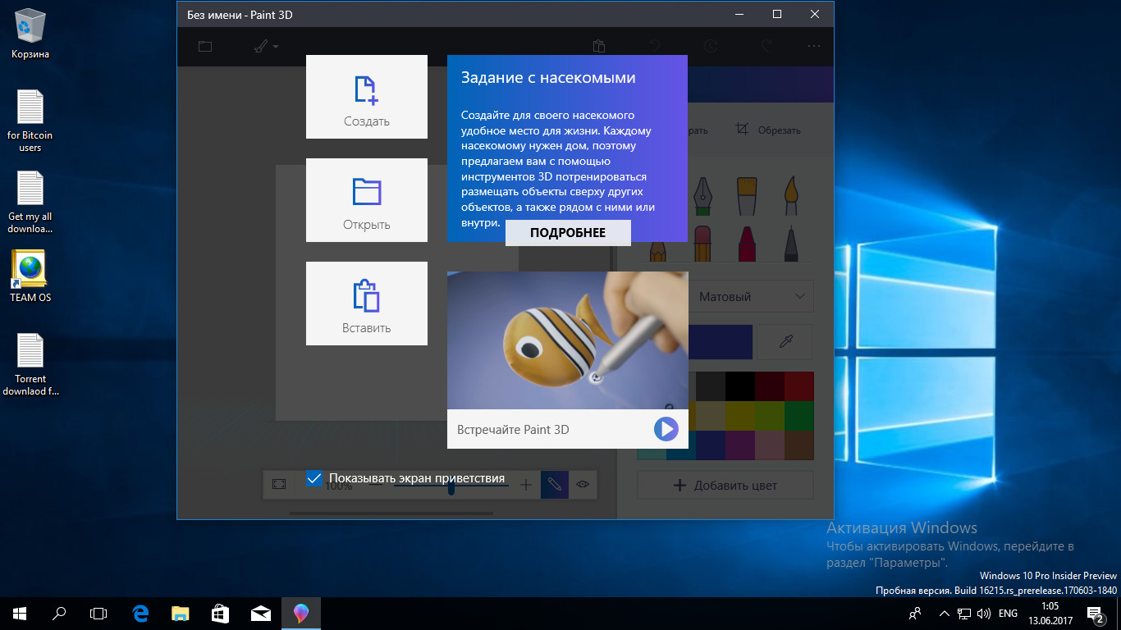Click the Добавить цвет button
The height and width of the screenshot is (630, 1121).
tap(725, 486)
